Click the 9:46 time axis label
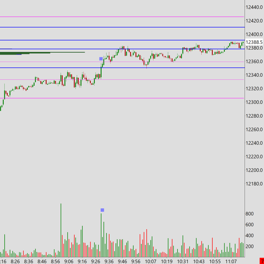The height and width of the screenshot is (264, 264). point(122,261)
